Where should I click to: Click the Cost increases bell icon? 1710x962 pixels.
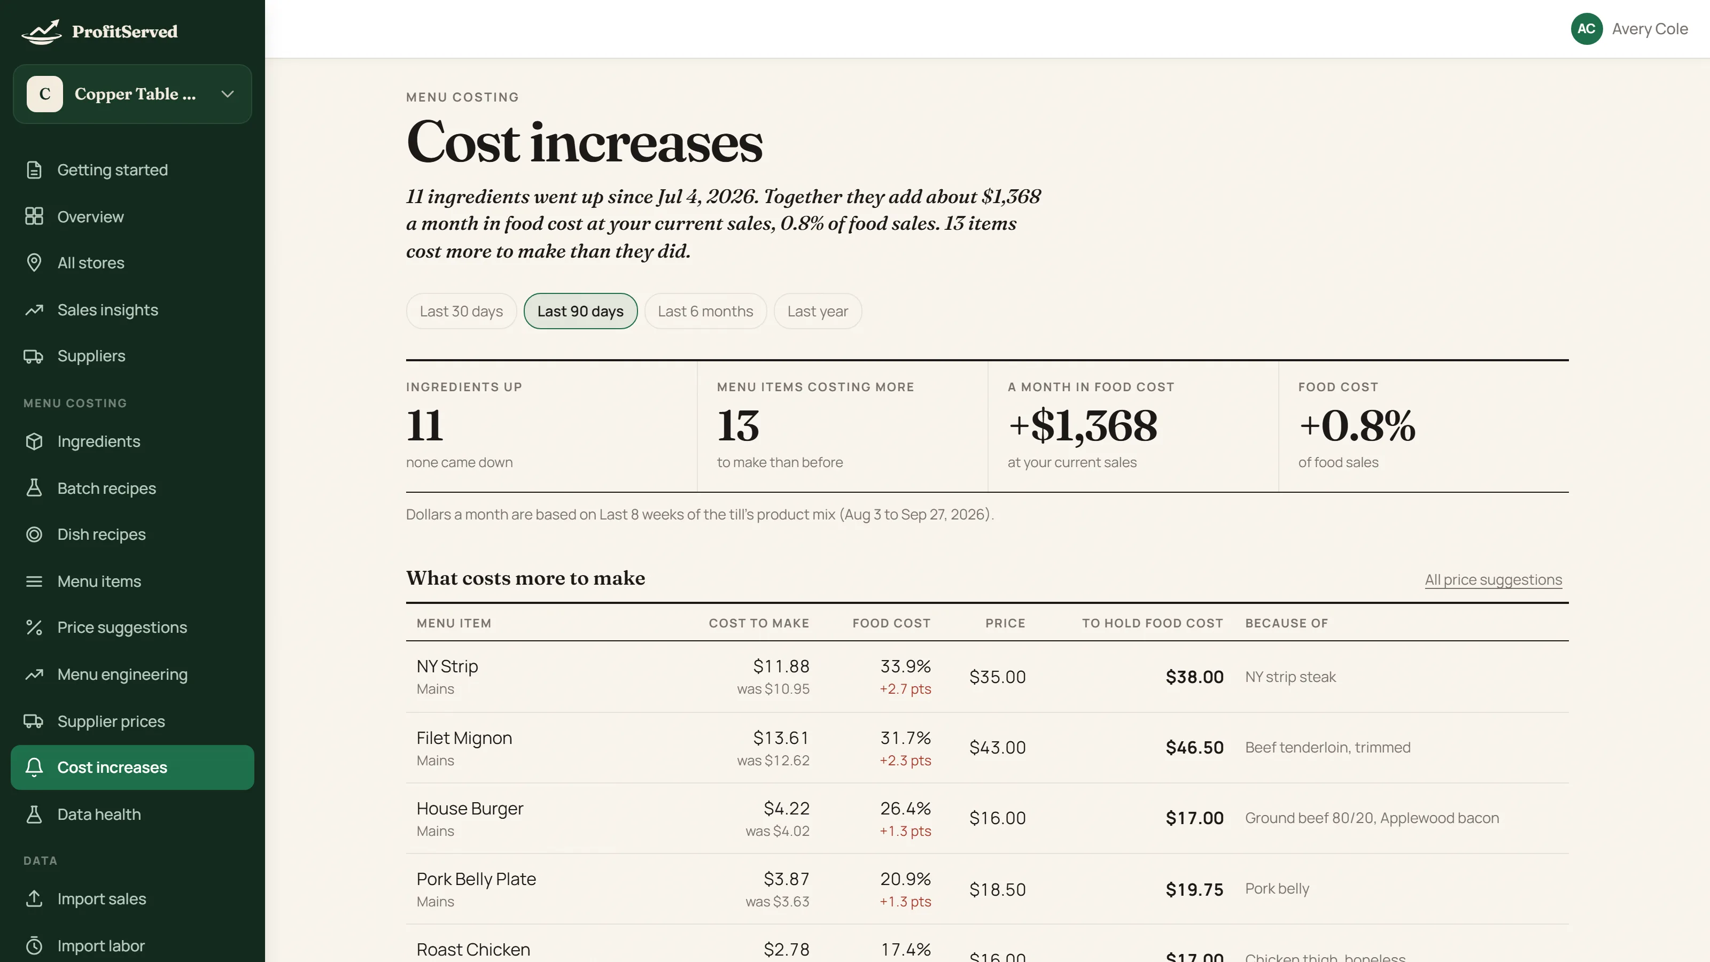[x=34, y=767]
